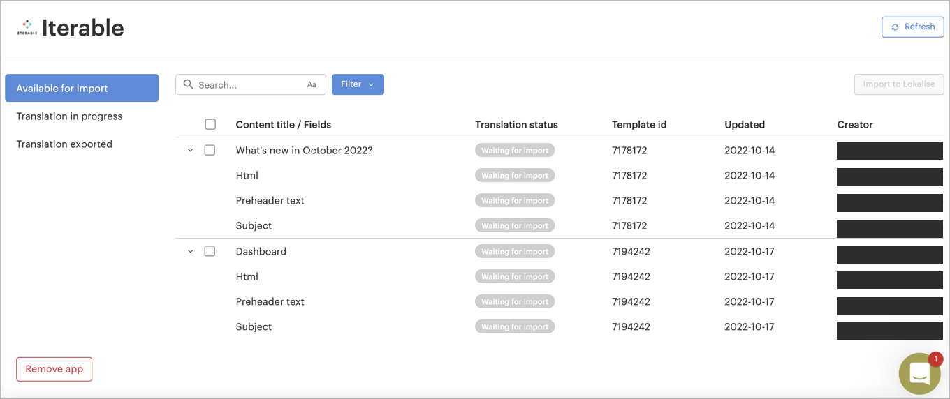This screenshot has height=399, width=950.
Task: Click date 2022-10-14 in What's new row
Action: coord(750,151)
